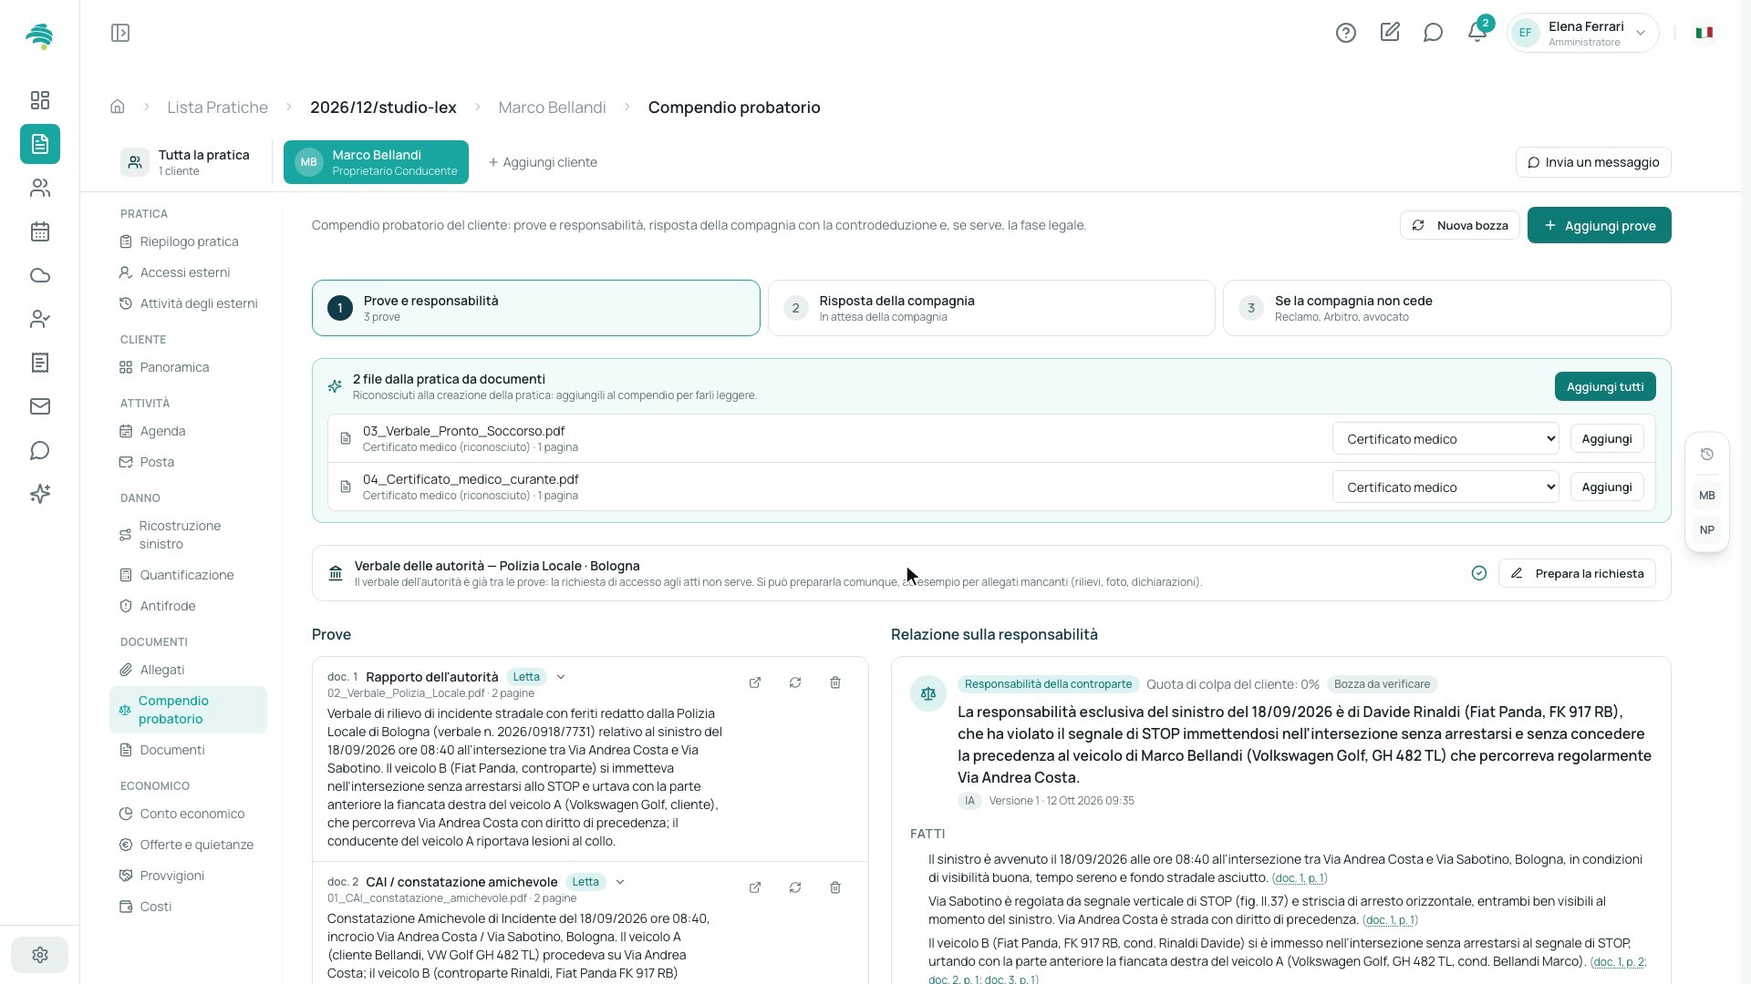Image resolution: width=1751 pixels, height=984 pixels.
Task: Collapse the sidebar panel toggle icon
Action: pos(120,33)
